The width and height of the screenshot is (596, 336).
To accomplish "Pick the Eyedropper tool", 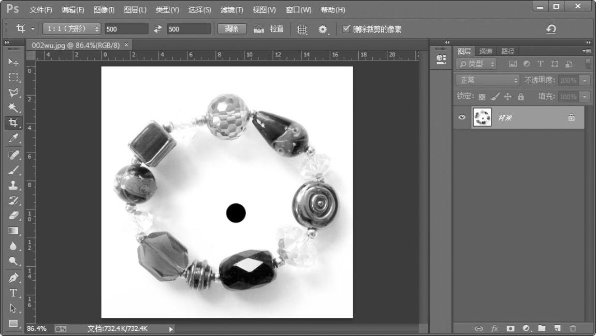I will click(13, 138).
